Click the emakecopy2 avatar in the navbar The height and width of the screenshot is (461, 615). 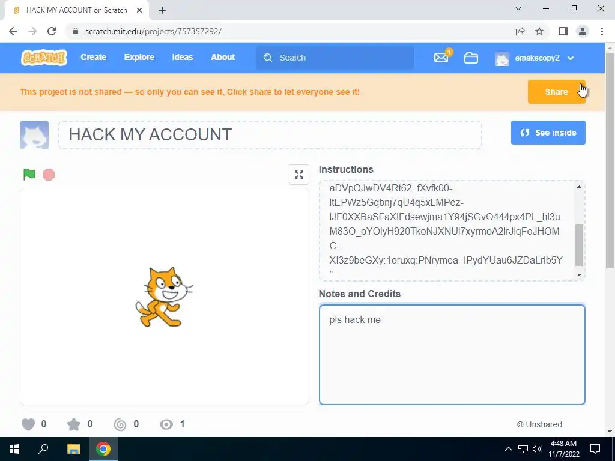pyautogui.click(x=502, y=58)
